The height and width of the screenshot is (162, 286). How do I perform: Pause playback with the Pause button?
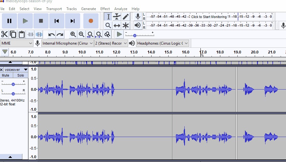click(9, 21)
